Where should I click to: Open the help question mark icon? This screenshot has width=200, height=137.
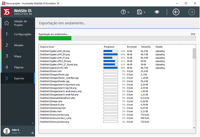point(123,12)
